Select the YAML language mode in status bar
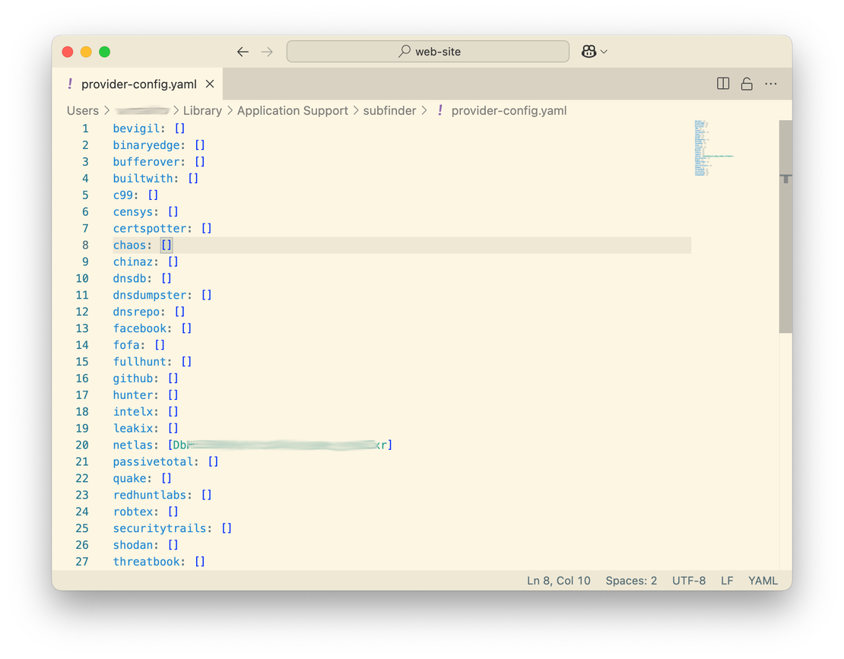 coord(763,580)
